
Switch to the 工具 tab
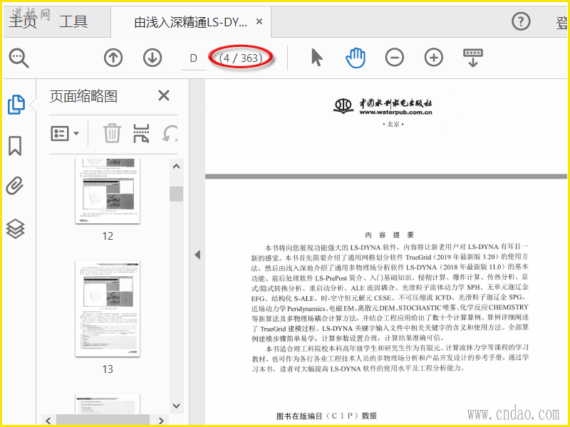point(73,21)
